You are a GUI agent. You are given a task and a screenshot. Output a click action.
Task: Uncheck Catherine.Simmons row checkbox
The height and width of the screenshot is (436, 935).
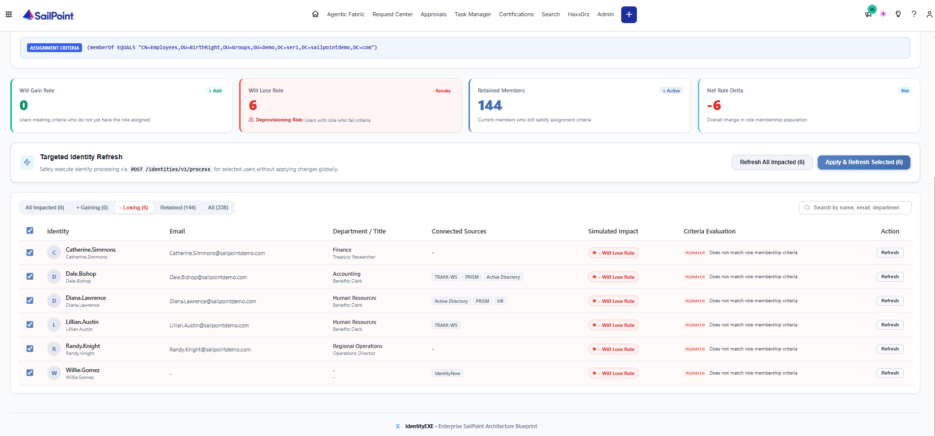(30, 253)
